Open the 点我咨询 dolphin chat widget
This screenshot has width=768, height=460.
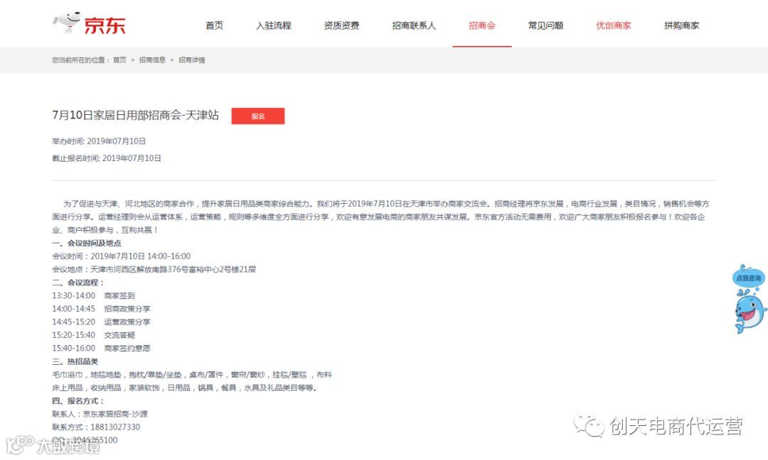tap(750, 299)
